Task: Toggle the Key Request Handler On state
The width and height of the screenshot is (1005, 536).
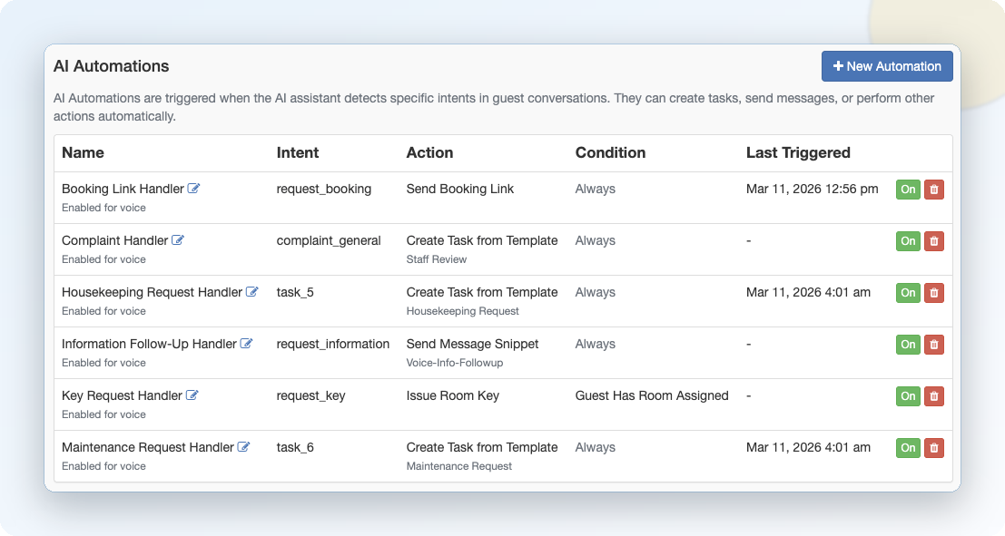Action: (908, 396)
